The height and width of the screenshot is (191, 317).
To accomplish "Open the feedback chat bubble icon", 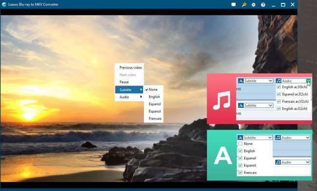I will point(234,4).
